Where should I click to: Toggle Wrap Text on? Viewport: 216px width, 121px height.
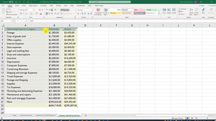pos(65,10)
